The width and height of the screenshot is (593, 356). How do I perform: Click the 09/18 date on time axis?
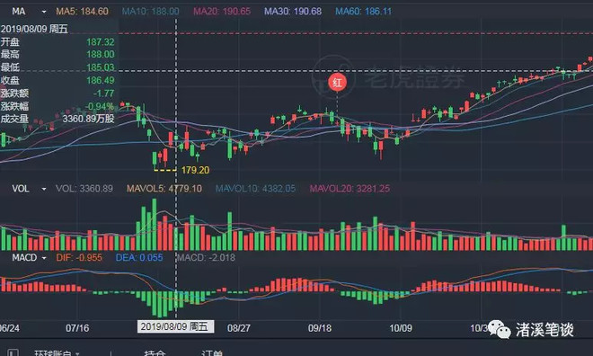[x=320, y=328]
